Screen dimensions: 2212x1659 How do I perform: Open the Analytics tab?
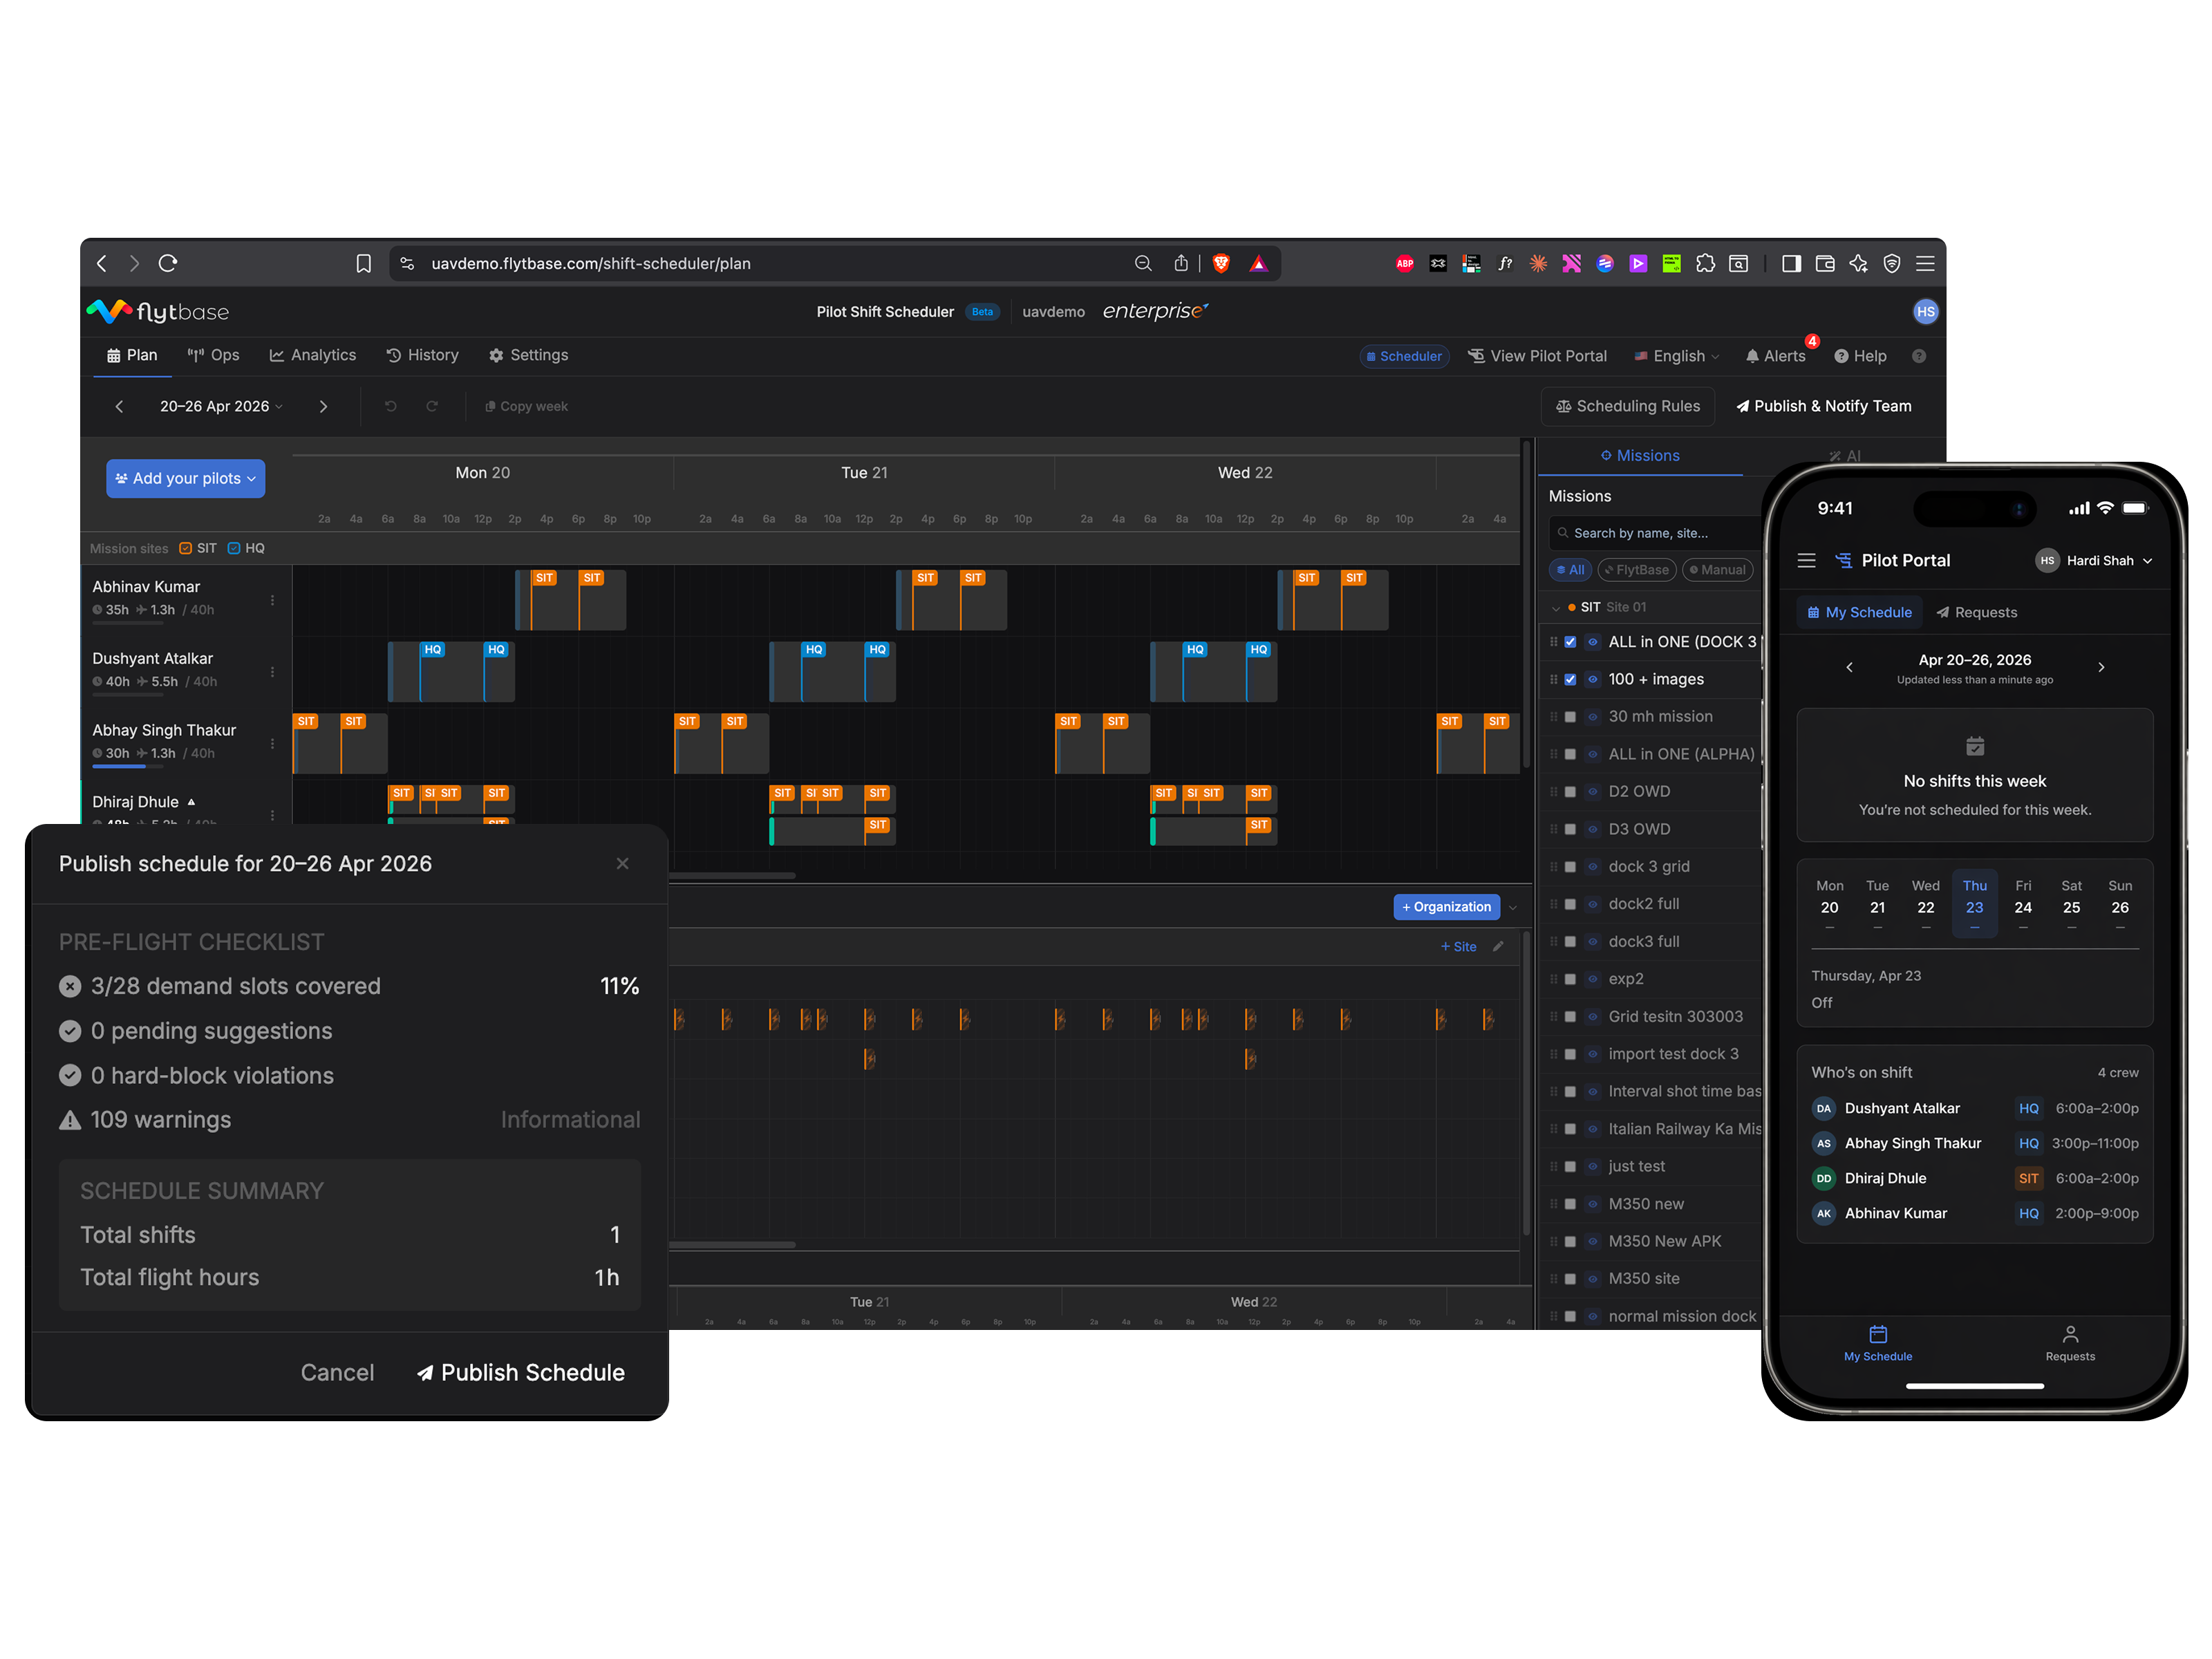pos(312,355)
